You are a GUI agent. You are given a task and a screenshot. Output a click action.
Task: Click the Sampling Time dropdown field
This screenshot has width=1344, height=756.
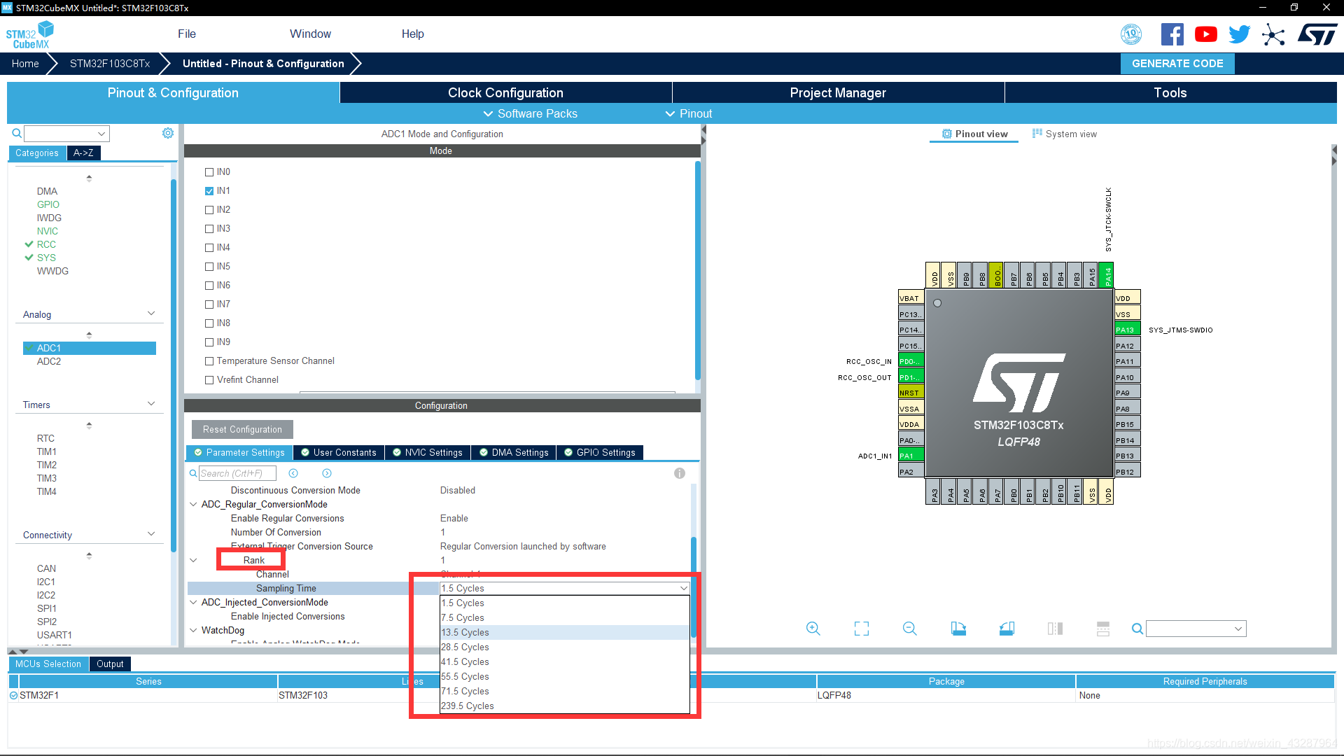[x=562, y=588]
